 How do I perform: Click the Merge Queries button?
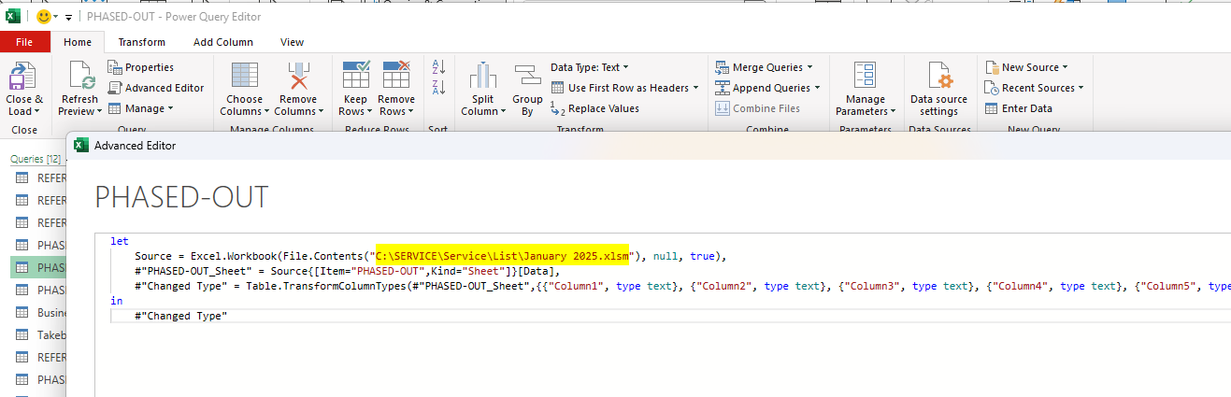[x=764, y=67]
